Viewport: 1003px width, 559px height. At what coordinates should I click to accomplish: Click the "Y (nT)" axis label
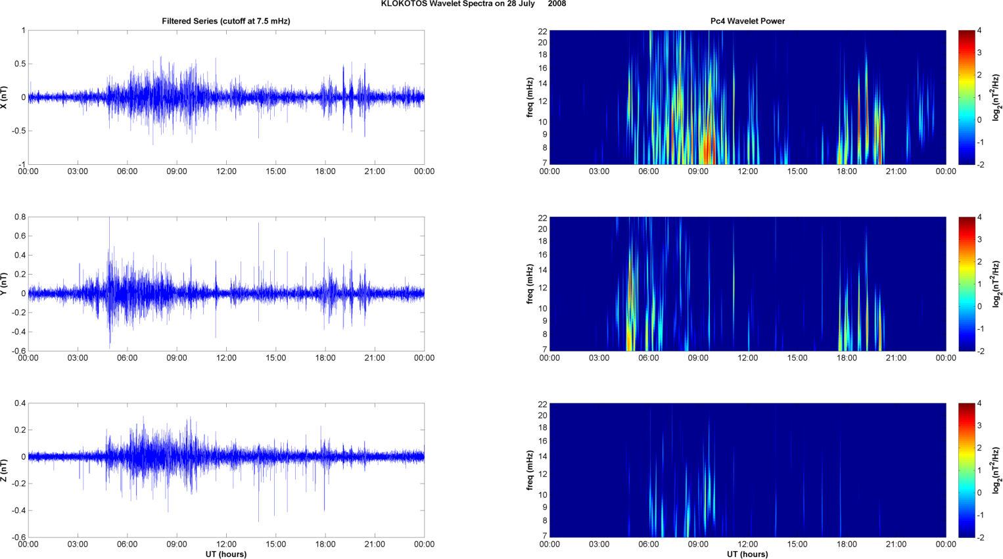[5, 284]
